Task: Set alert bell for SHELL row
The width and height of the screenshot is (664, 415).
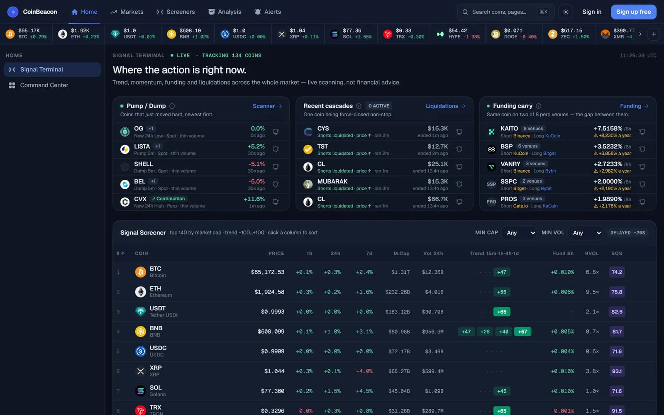Action: 276,167
